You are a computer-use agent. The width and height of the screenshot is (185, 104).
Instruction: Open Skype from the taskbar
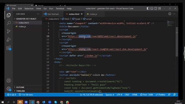click(x=55, y=102)
